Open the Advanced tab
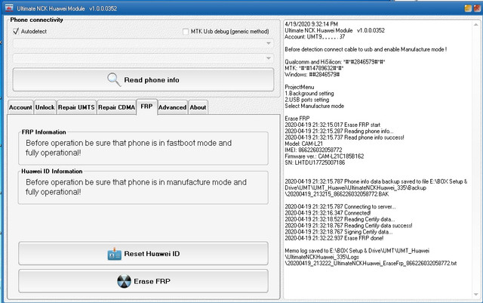 [173, 107]
